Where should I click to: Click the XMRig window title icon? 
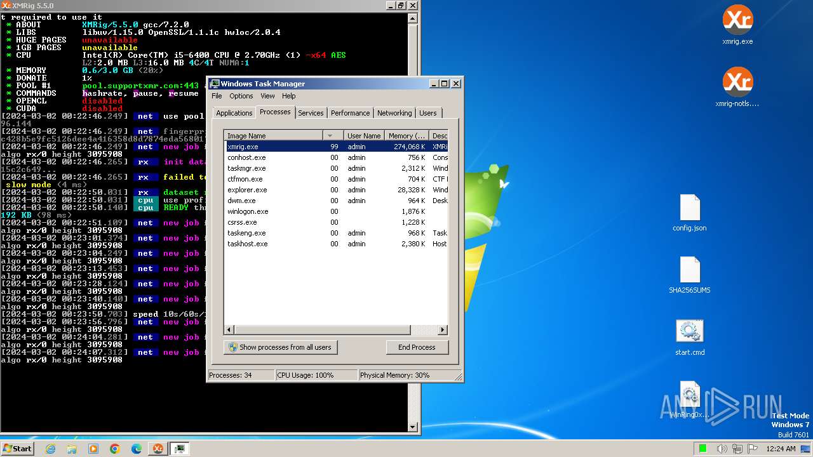[6, 5]
